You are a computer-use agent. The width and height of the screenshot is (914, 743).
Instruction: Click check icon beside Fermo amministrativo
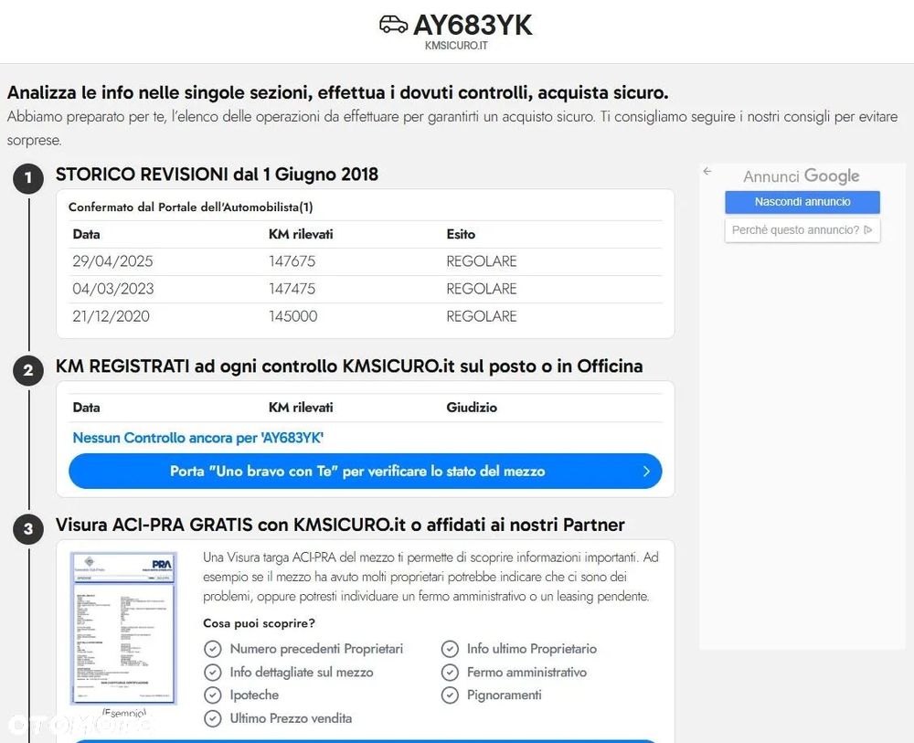(x=450, y=673)
